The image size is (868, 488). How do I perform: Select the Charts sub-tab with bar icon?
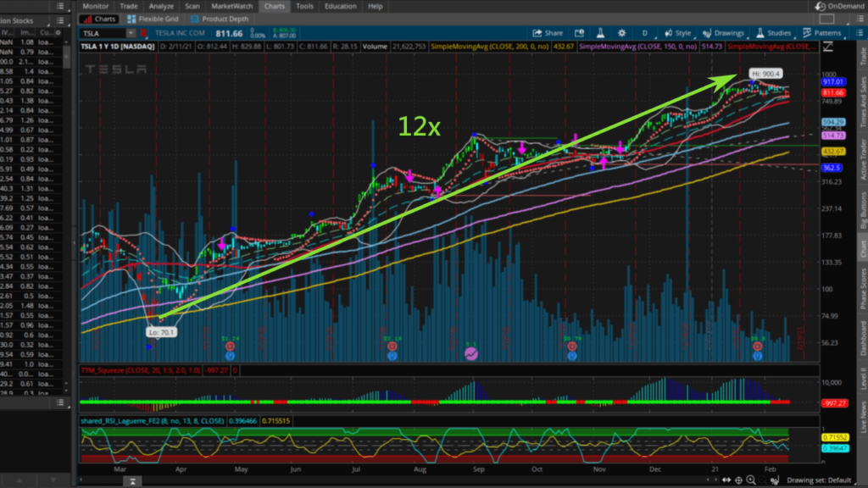[98, 19]
